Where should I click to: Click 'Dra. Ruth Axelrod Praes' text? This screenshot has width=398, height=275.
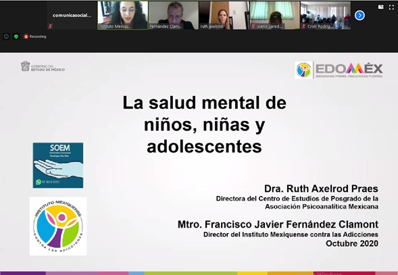click(x=321, y=189)
